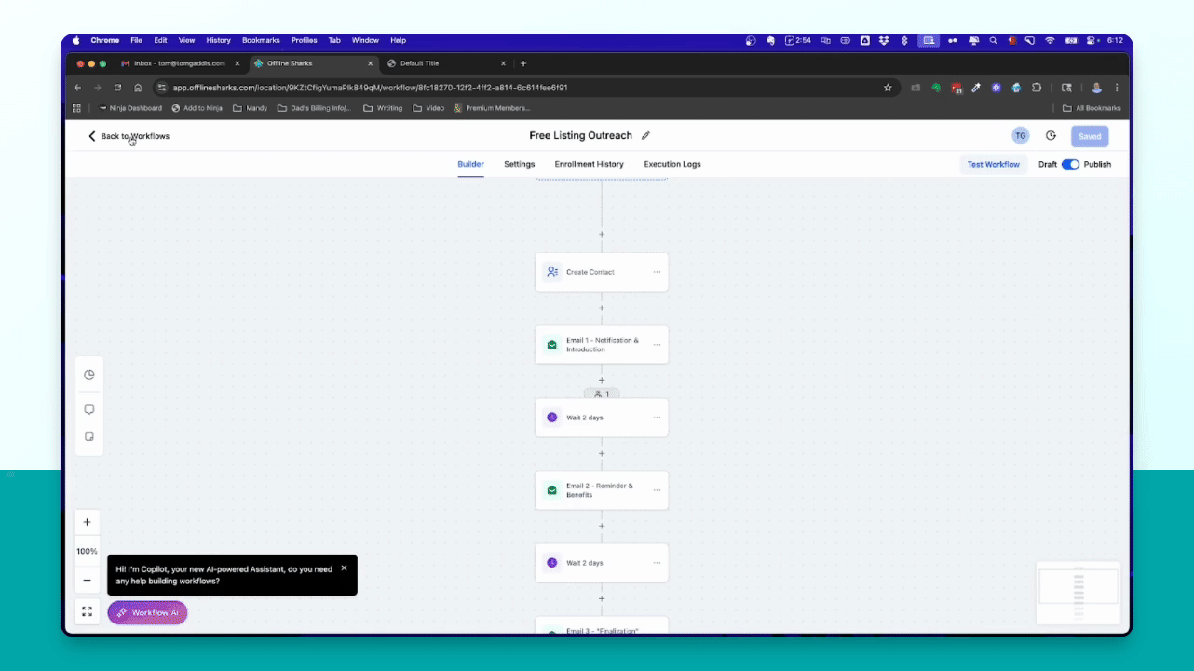Click the Email 2 envelope icon
This screenshot has width=1194, height=671.
click(x=552, y=490)
